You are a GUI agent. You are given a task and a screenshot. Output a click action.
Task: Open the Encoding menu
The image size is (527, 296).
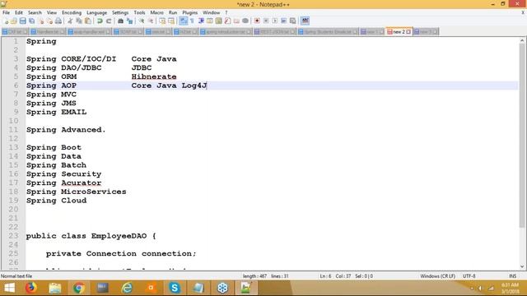[x=72, y=12]
